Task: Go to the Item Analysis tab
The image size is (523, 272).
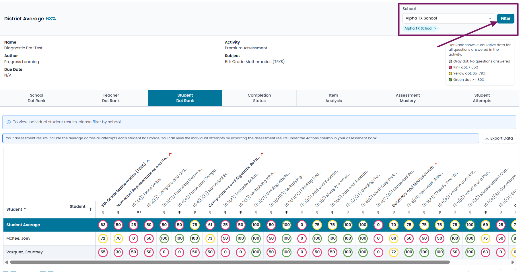Action: [x=334, y=98]
